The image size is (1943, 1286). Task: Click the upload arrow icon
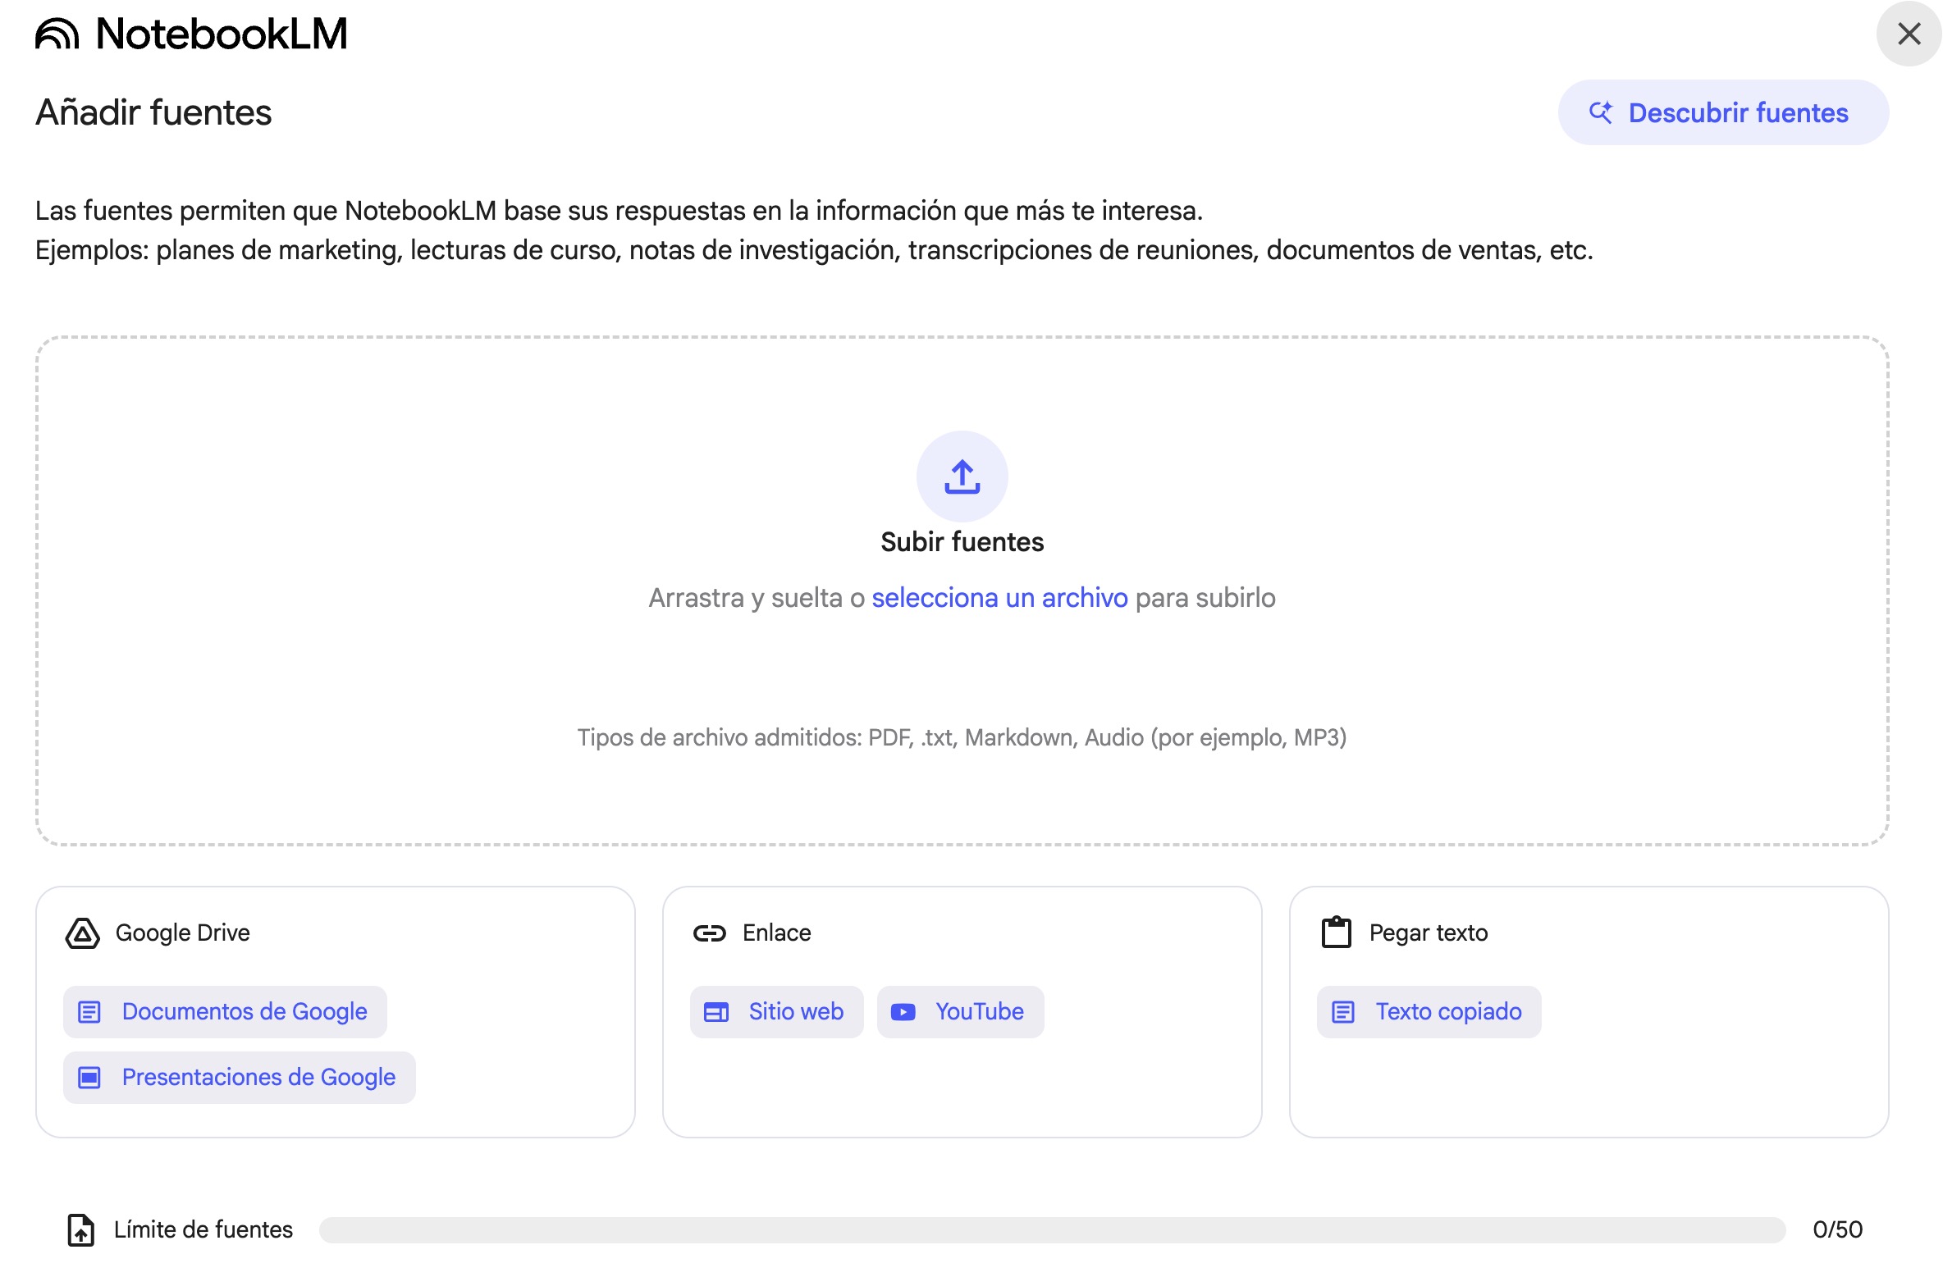(x=962, y=477)
